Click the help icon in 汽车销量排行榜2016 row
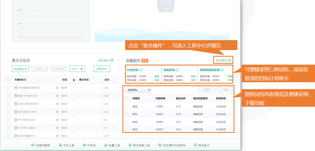 point(57,88)
